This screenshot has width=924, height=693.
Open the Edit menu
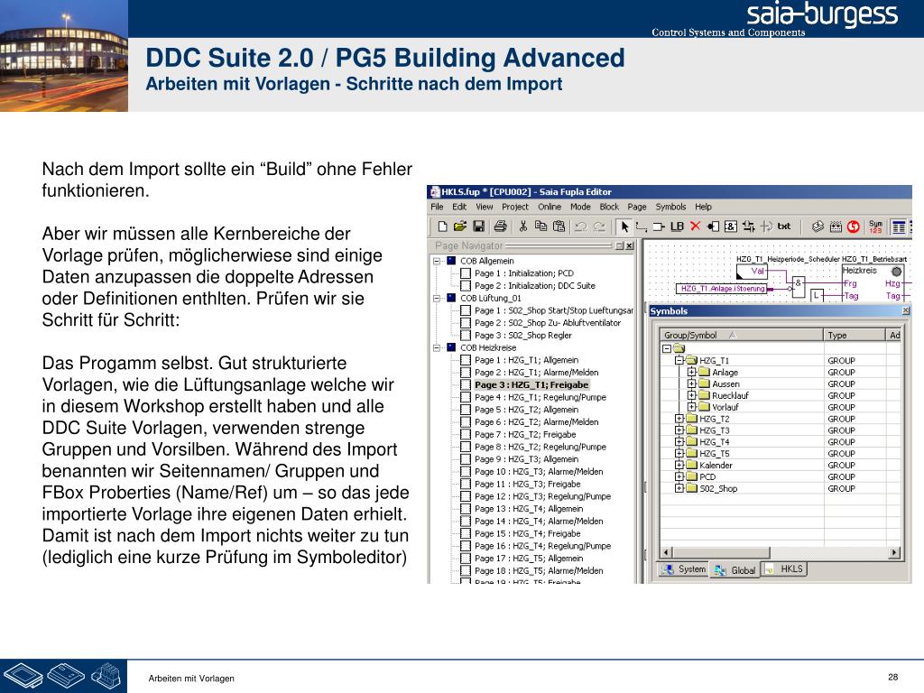pos(459,207)
